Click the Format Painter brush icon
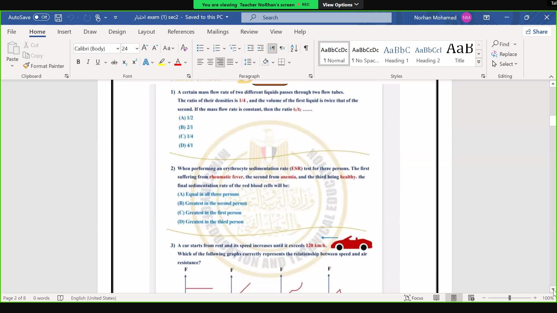The height and width of the screenshot is (313, 557). pyautogui.click(x=26, y=66)
